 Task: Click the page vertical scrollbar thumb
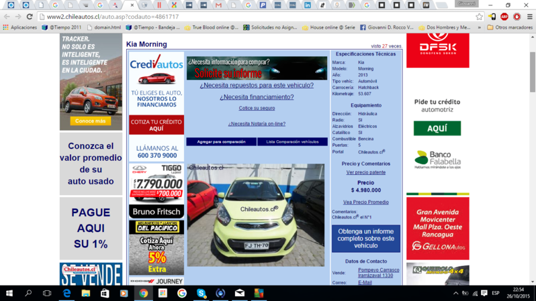[x=533, y=72]
